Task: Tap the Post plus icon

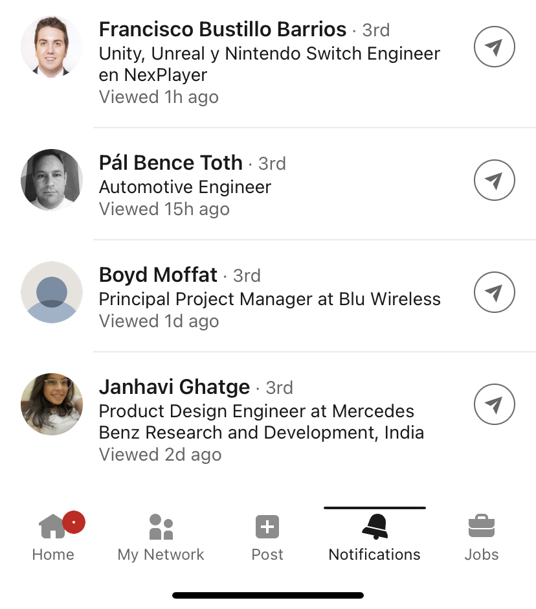Action: coord(267,527)
